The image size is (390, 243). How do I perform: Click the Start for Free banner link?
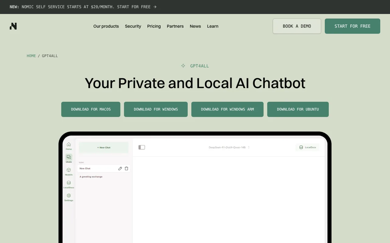click(137, 7)
